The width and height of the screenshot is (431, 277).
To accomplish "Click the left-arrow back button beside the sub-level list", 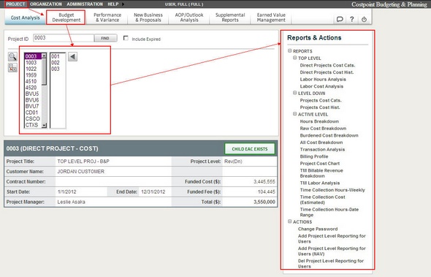I will (x=72, y=57).
